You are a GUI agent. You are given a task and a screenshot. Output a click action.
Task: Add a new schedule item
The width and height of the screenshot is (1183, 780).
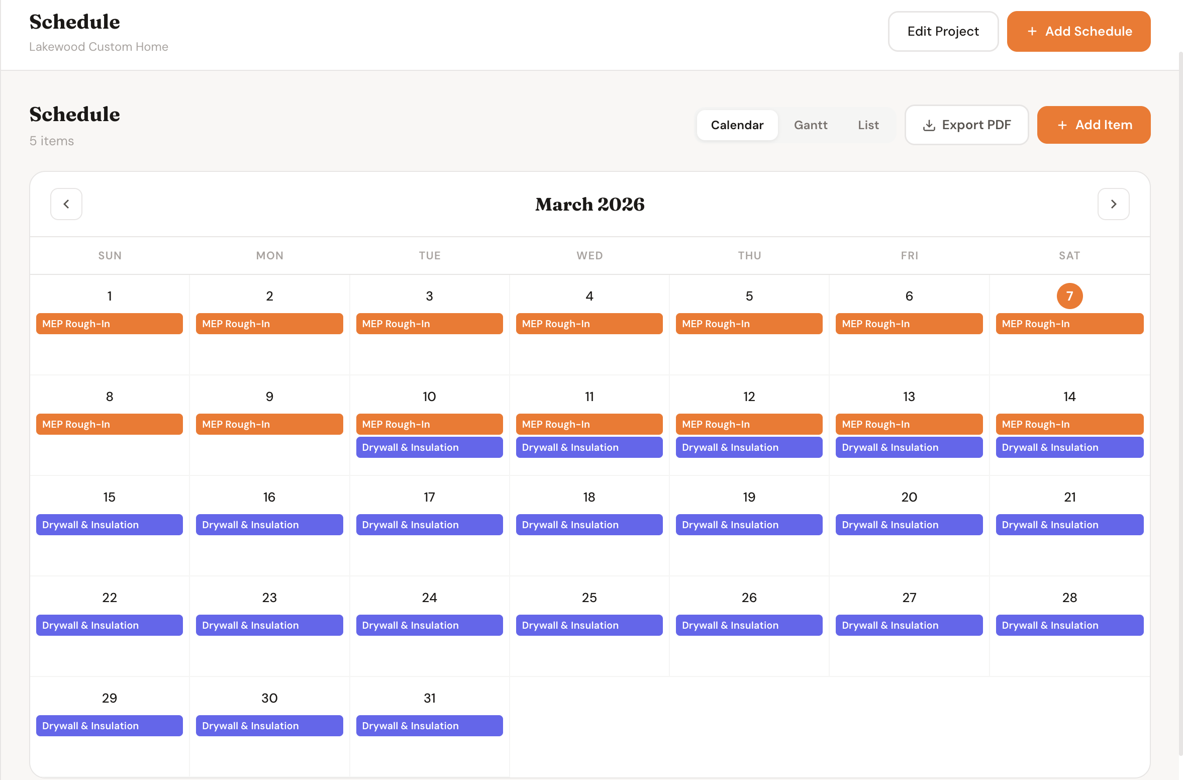pyautogui.click(x=1094, y=125)
